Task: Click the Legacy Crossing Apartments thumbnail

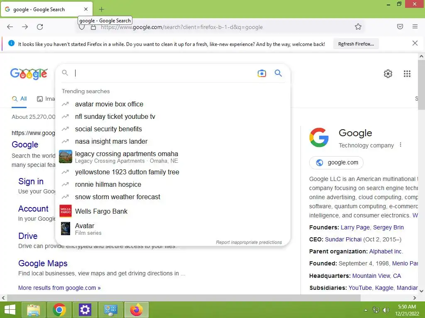Action: [66, 157]
